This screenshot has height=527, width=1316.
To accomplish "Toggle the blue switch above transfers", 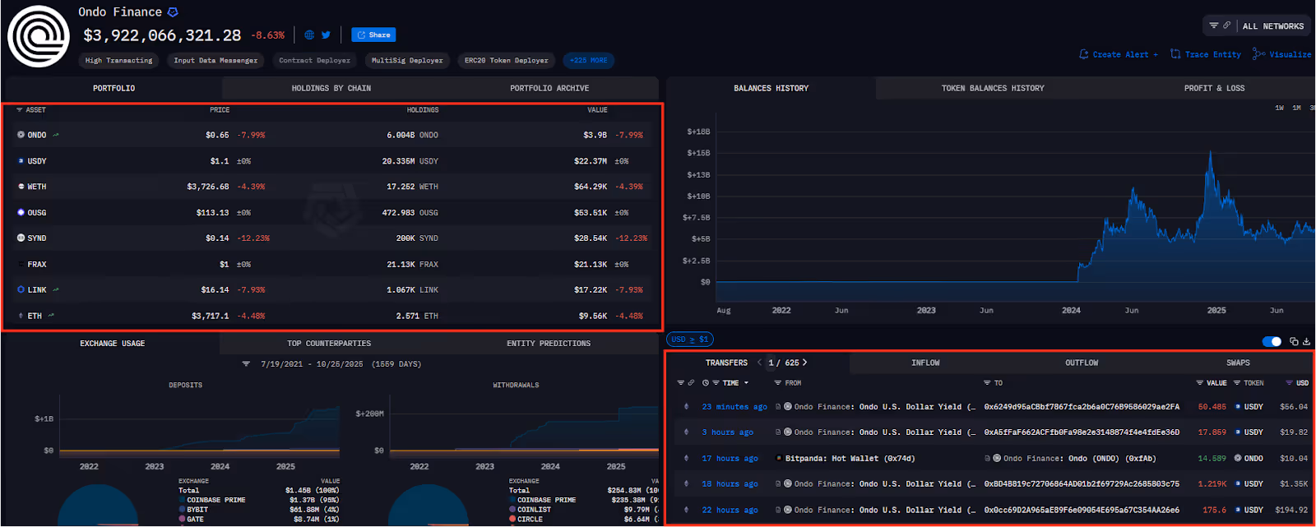I will tap(1272, 341).
